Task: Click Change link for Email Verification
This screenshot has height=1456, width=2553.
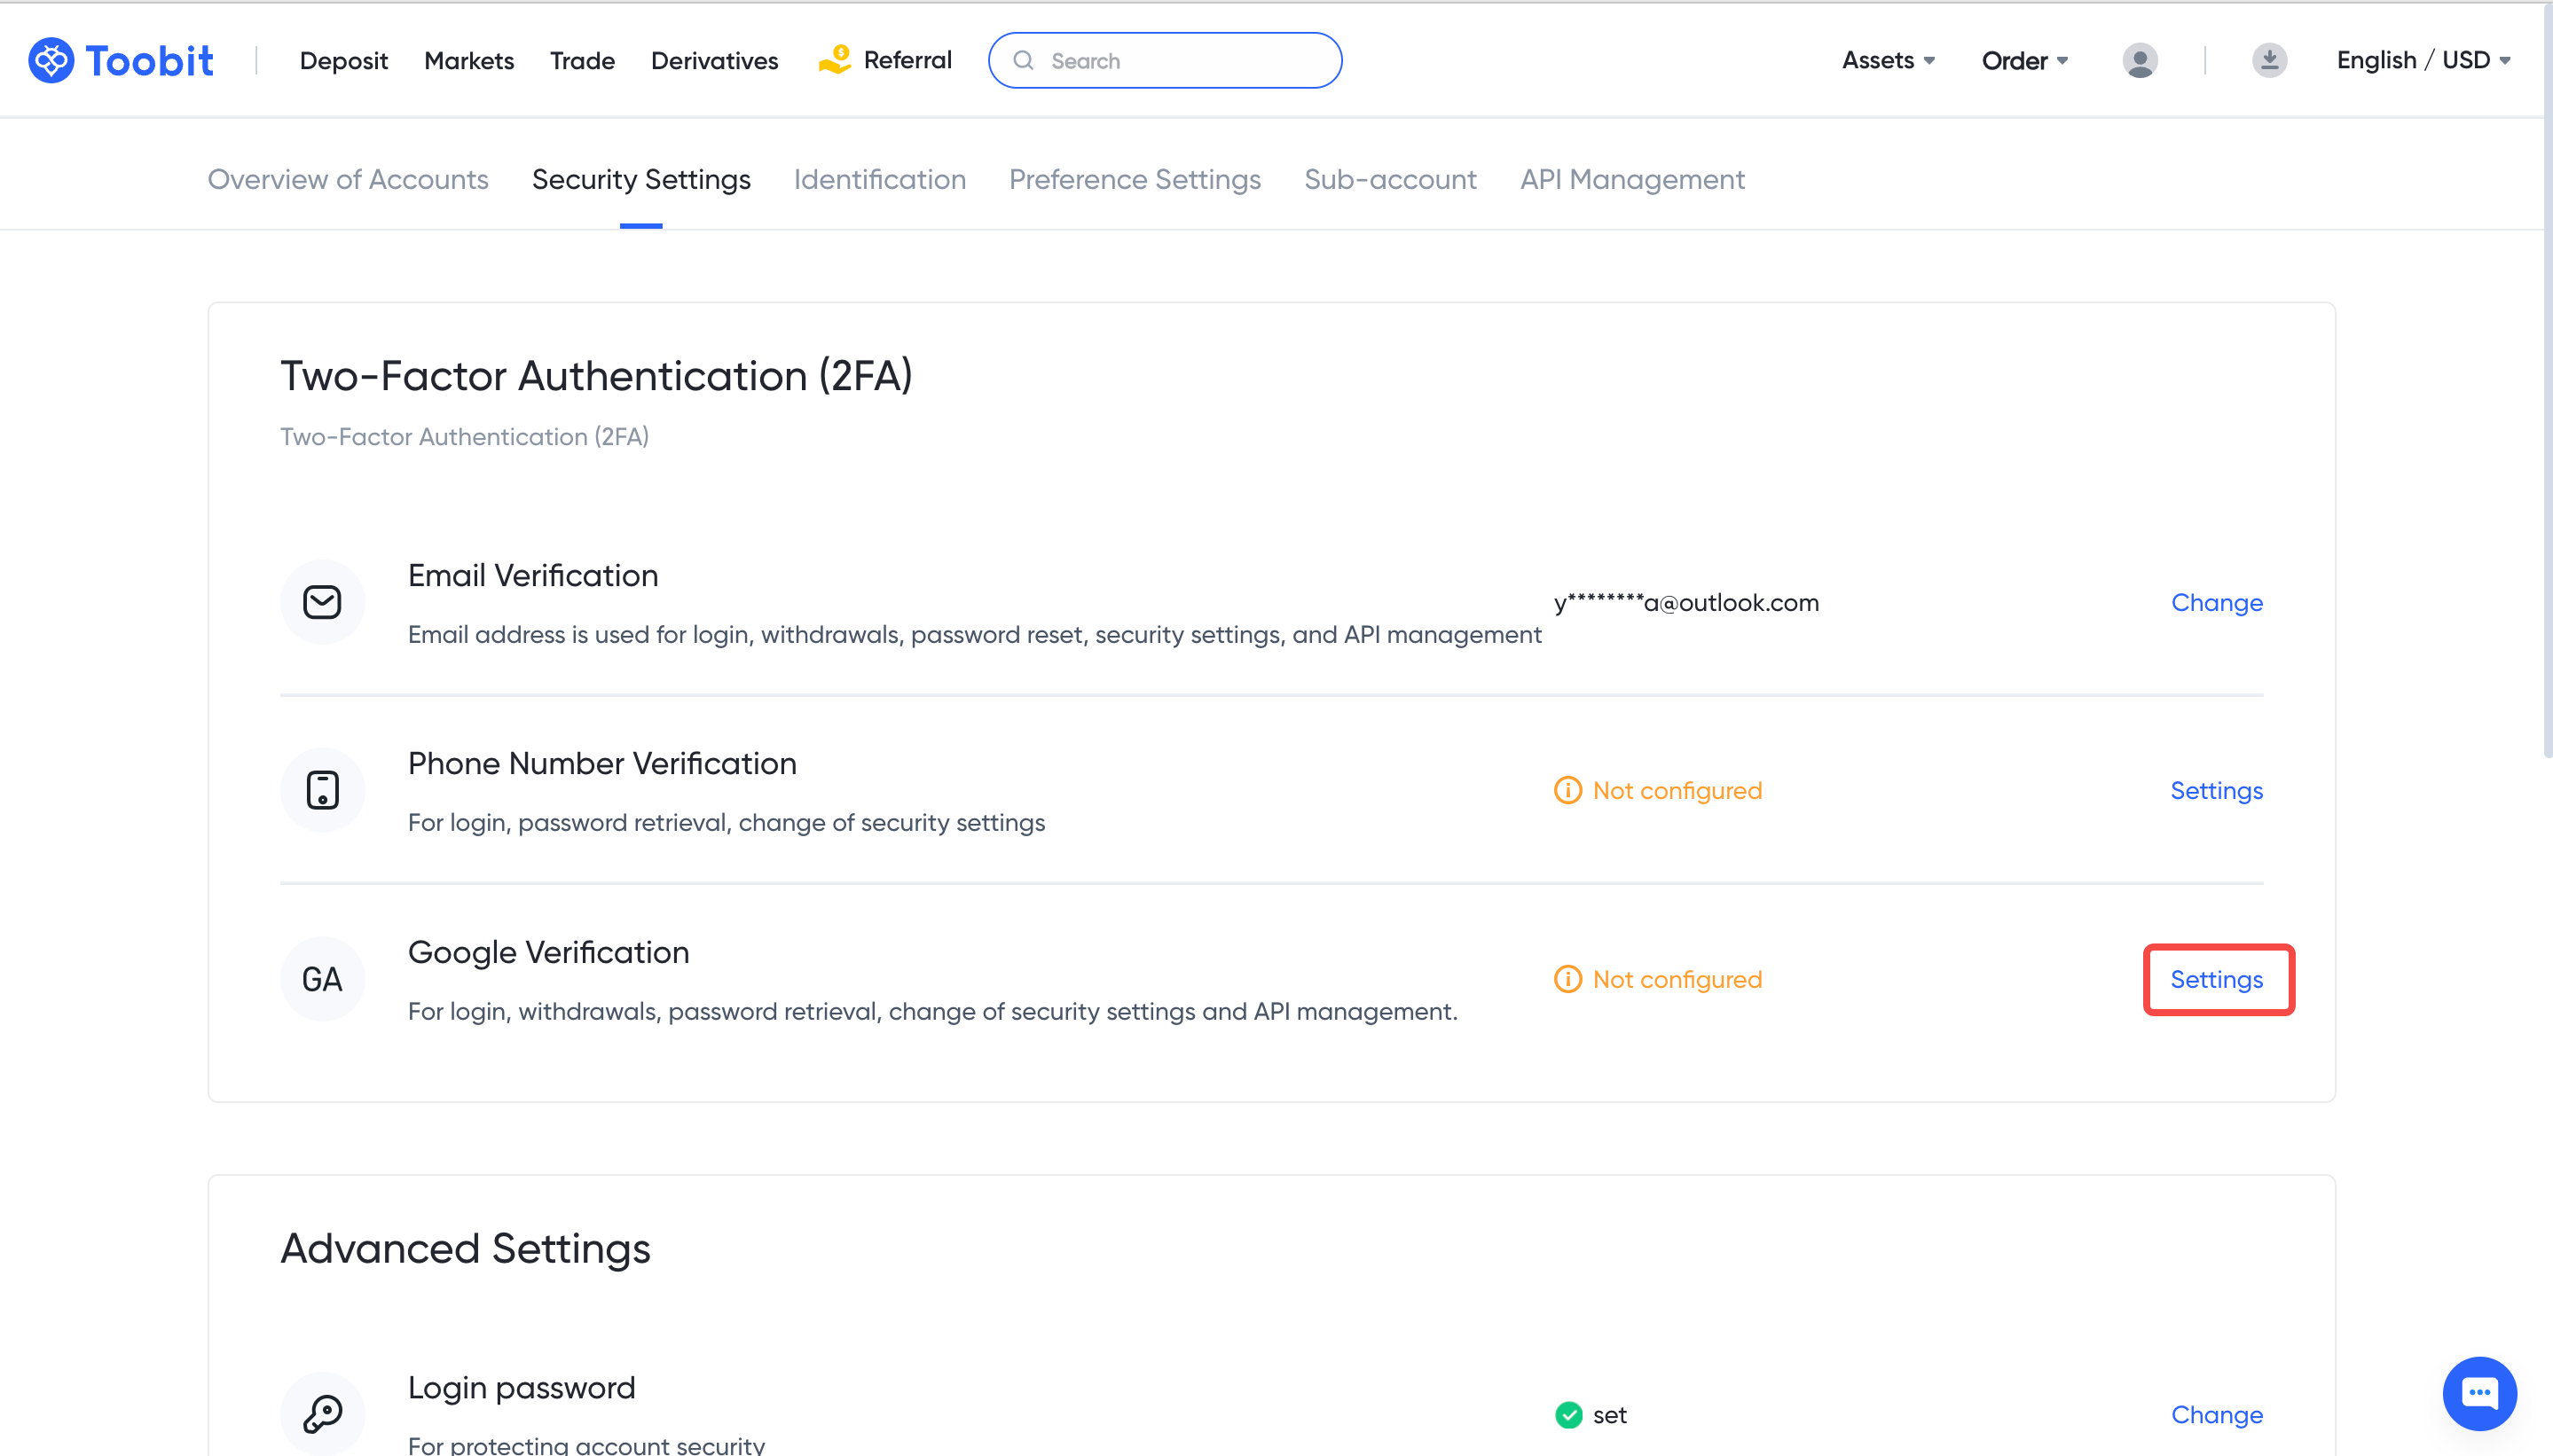Action: pyautogui.click(x=2216, y=602)
